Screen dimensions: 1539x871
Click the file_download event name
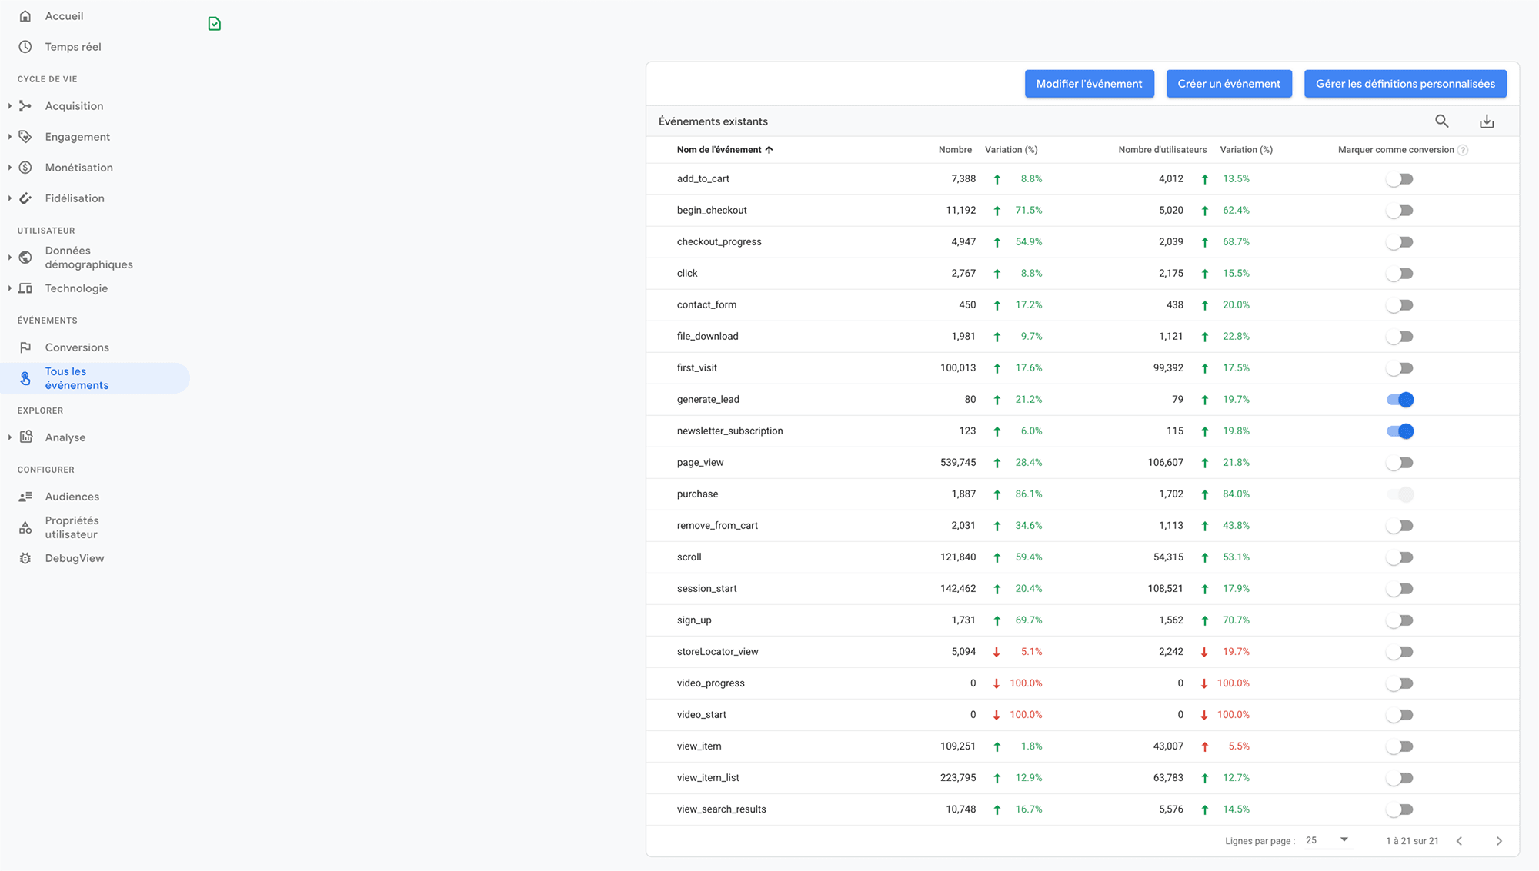(x=708, y=337)
